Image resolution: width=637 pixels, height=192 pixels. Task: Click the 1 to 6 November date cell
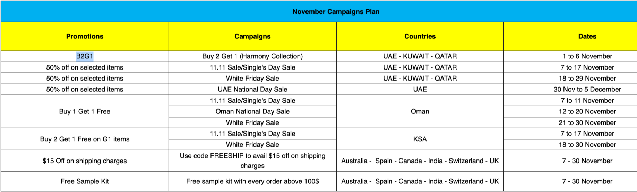click(x=587, y=56)
